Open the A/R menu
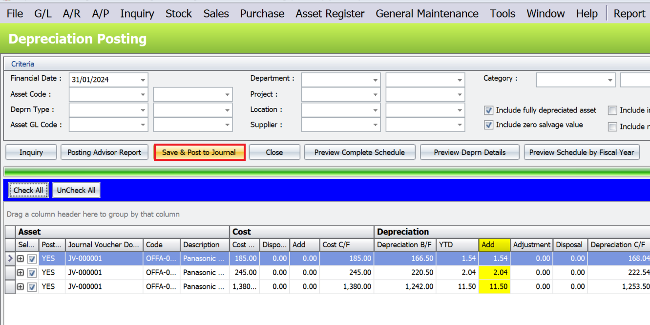The width and height of the screenshot is (650, 325). tap(72, 14)
